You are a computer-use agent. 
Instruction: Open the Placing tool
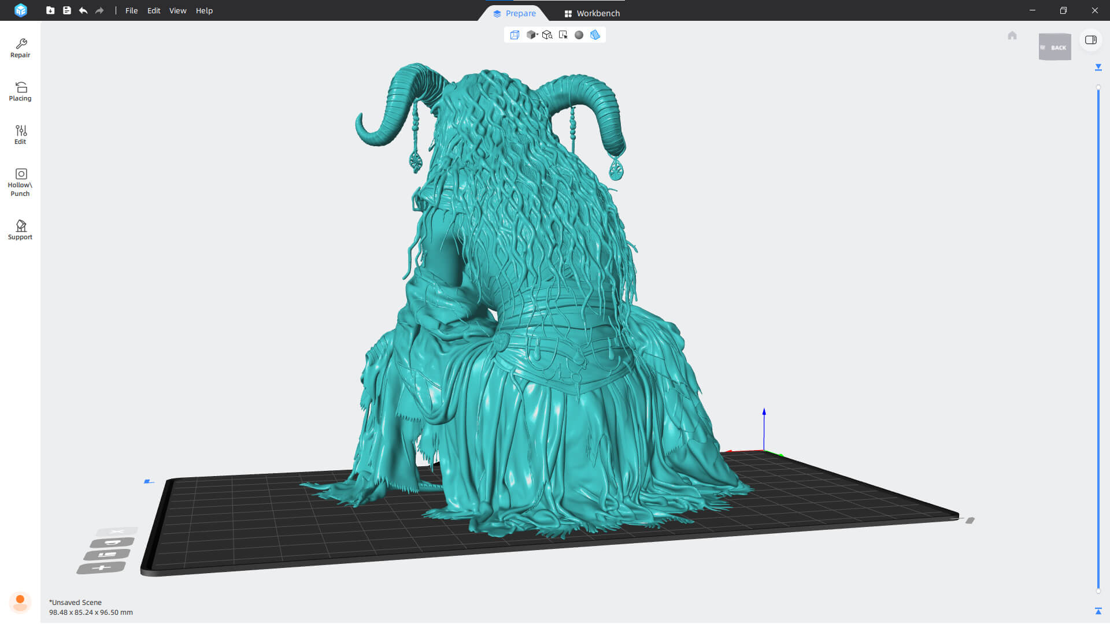click(20, 91)
